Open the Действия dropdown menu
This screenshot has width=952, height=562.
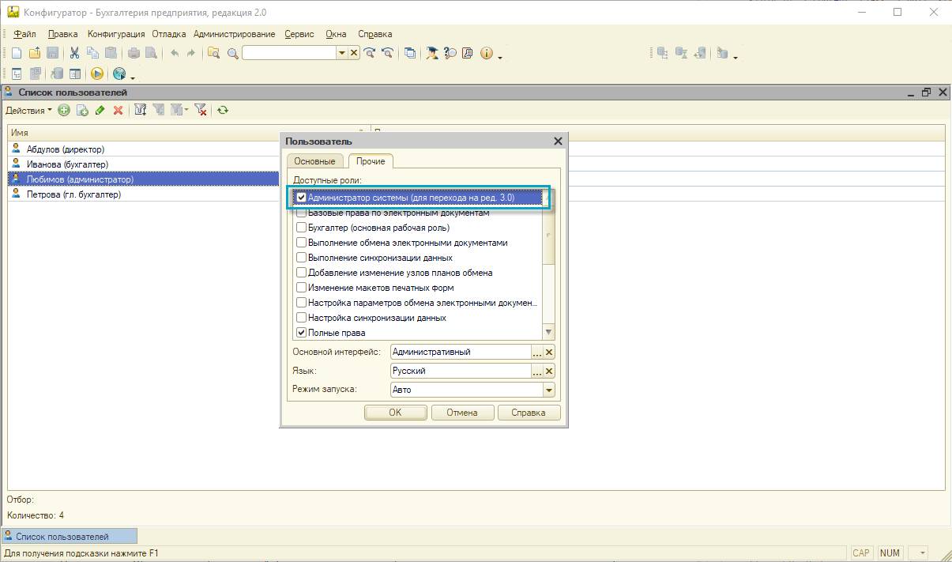[28, 111]
